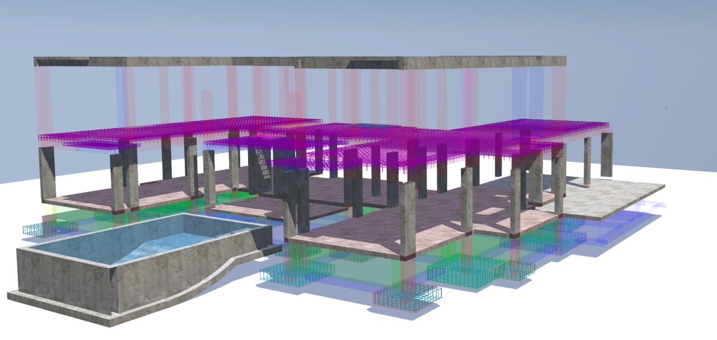This screenshot has height=340, width=717.
Task: Click the bottommost cyan footing rebar cage
Action: 407,295
